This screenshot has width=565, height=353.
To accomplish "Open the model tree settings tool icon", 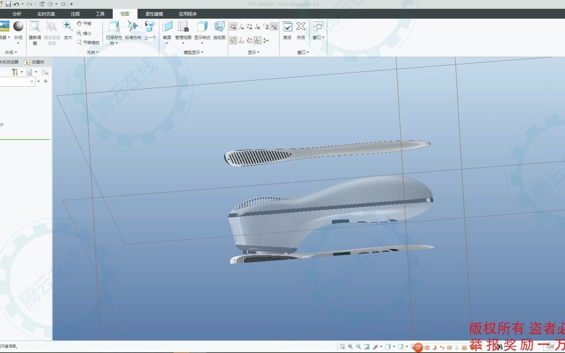I will (15, 72).
